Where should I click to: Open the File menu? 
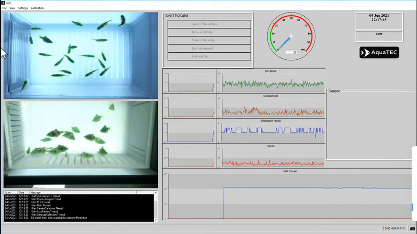(5, 8)
